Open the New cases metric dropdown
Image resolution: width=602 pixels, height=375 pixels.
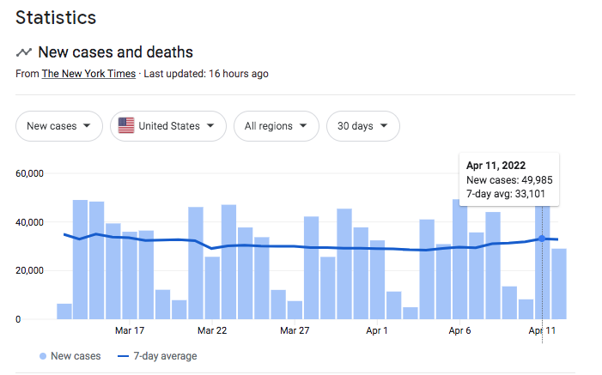(x=59, y=126)
